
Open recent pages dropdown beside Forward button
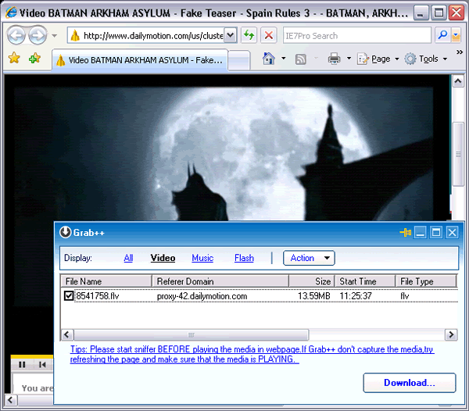[54, 36]
